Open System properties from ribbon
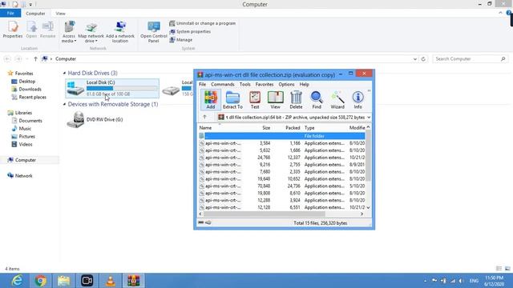Image resolution: width=513 pixels, height=288 pixels. (x=190, y=32)
